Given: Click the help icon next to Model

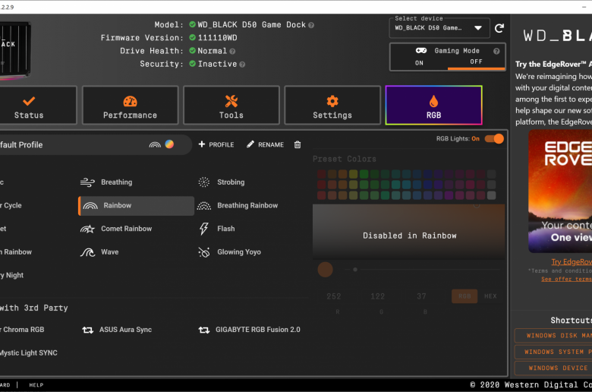Looking at the screenshot, I should [x=311, y=25].
